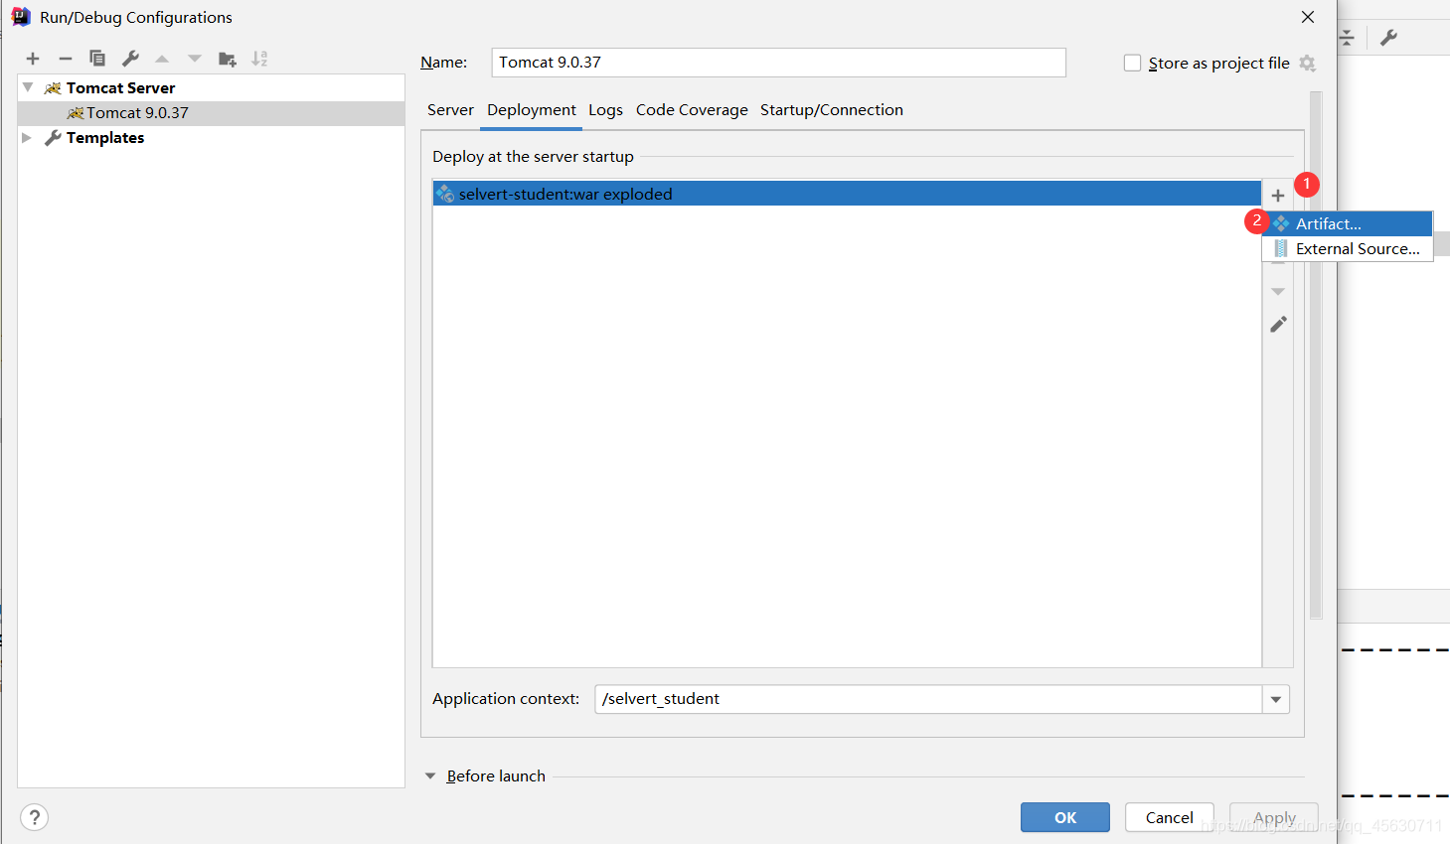Close the Run/Debug Configurations dialog
The width and height of the screenshot is (1450, 844).
point(1308,17)
